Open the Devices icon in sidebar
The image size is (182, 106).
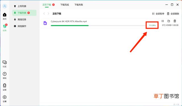point(5,86)
